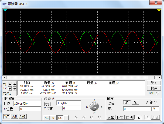
Task: Enable the 外部 trigger radio button
Action: (155, 102)
